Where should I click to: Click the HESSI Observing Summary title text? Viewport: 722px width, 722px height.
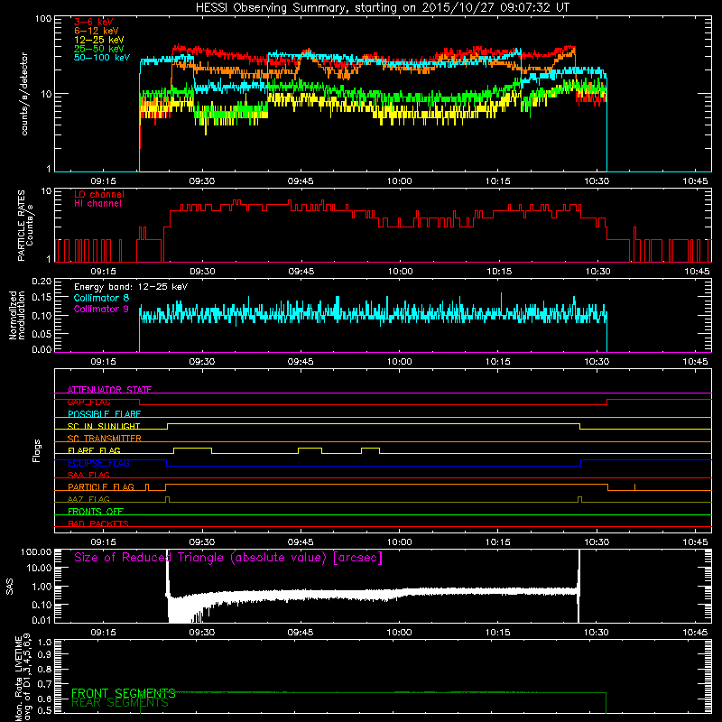382,8
